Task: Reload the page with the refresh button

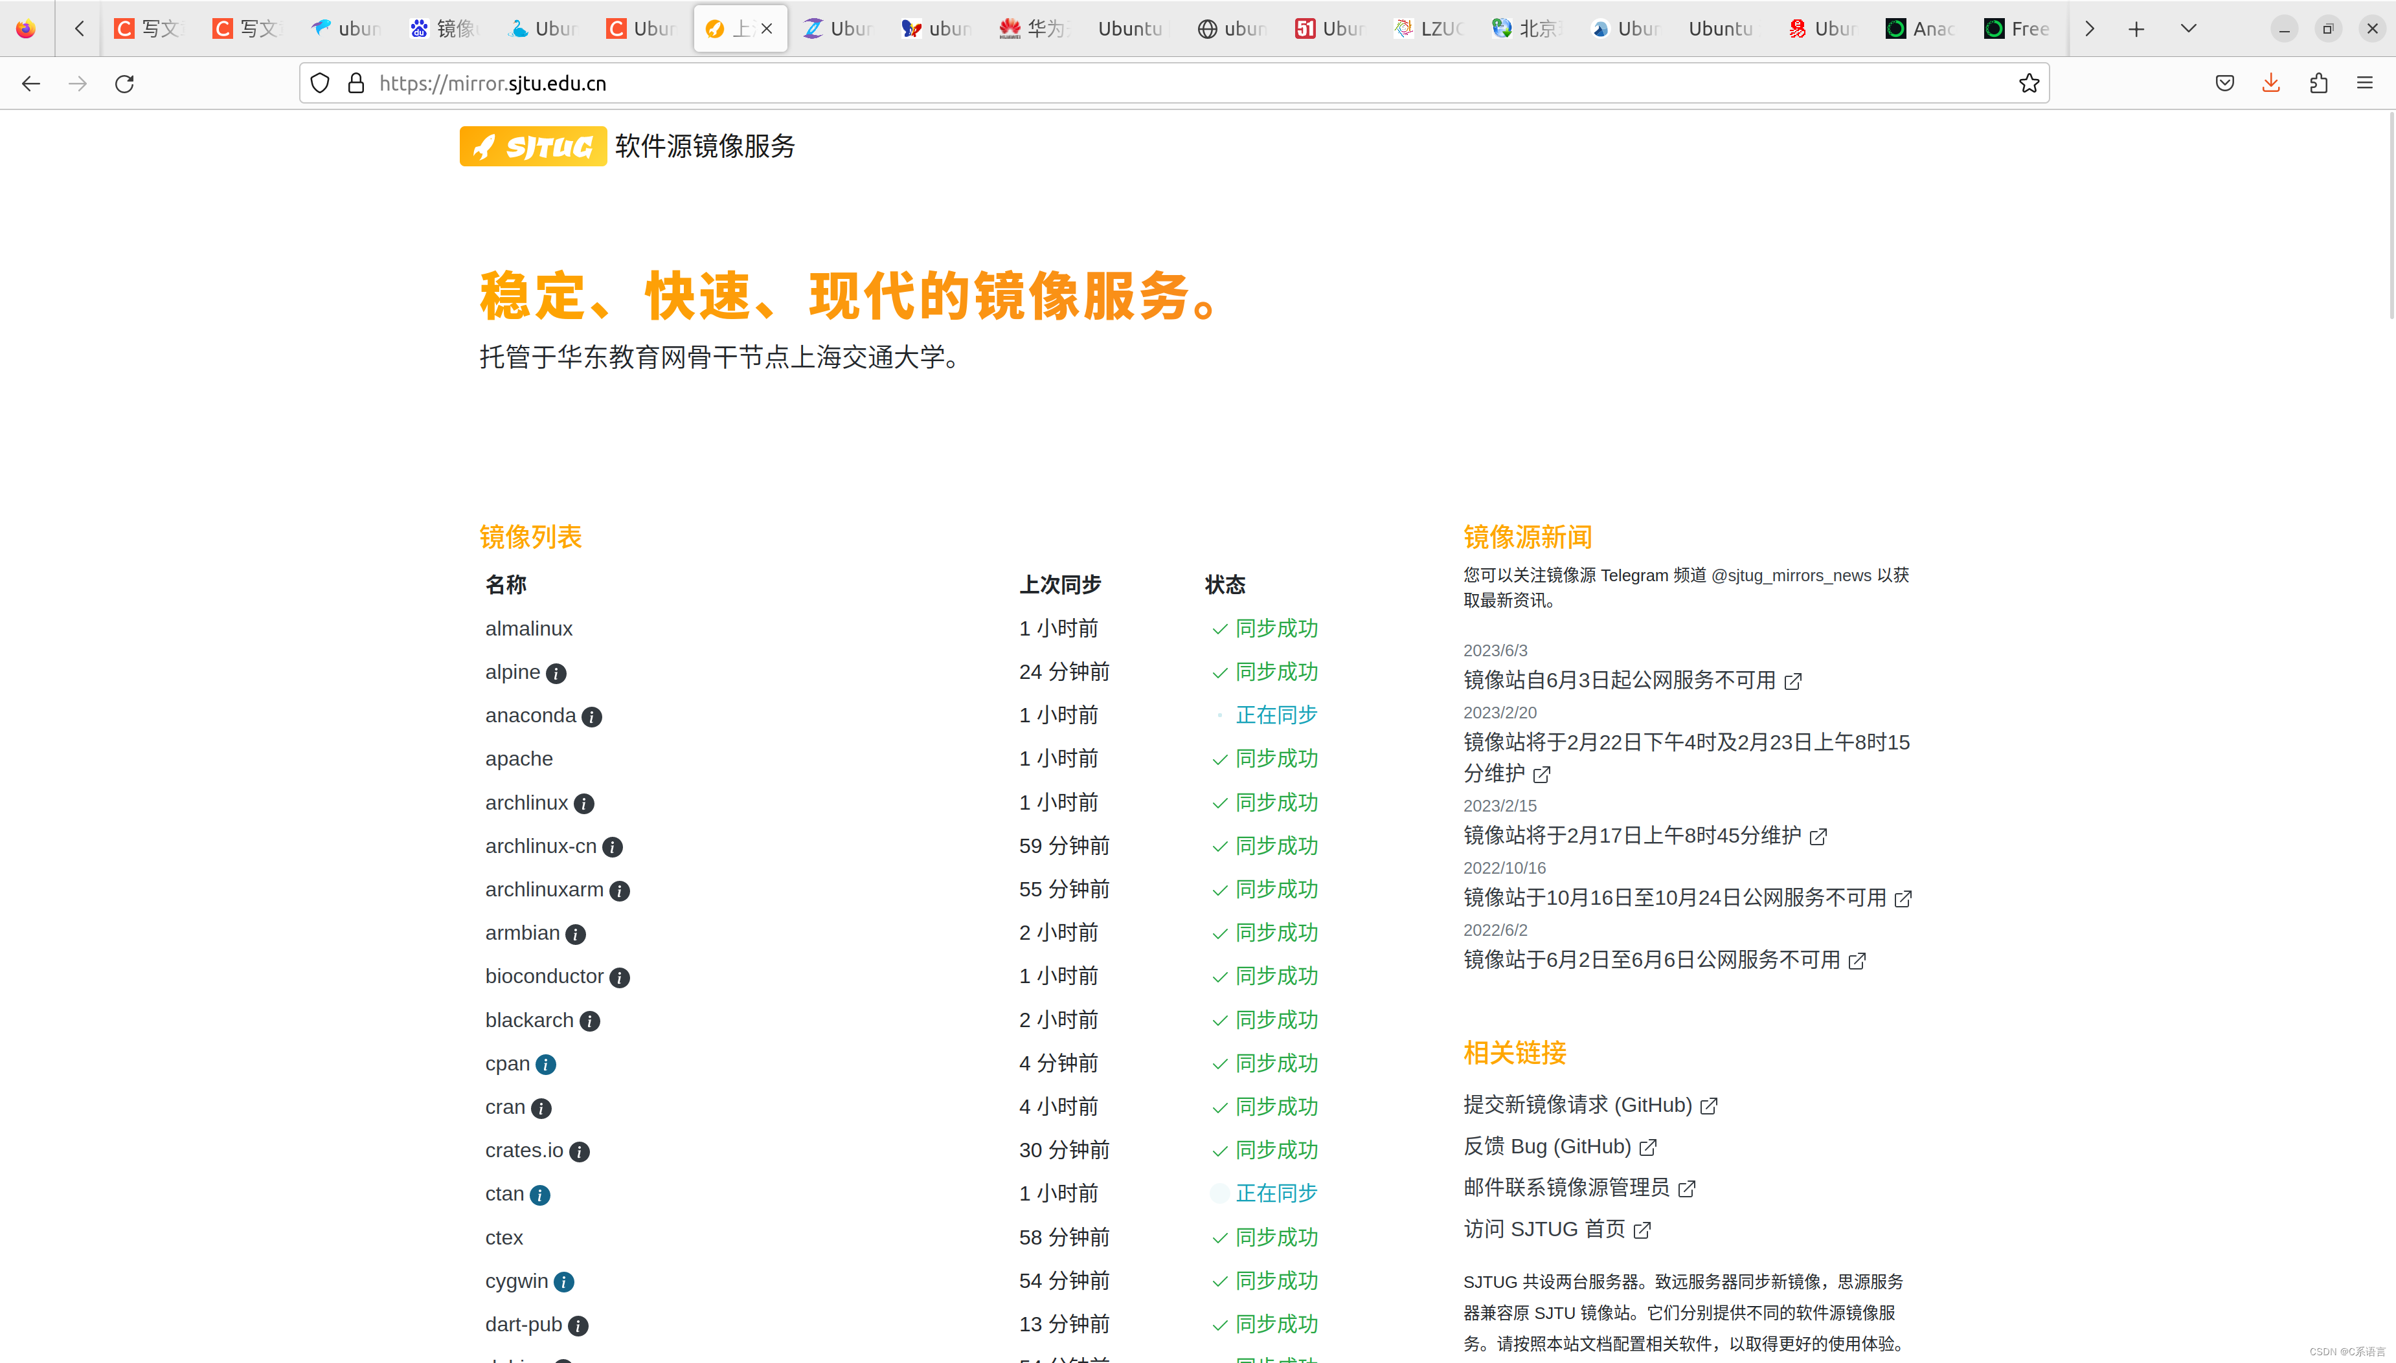Action: click(124, 83)
